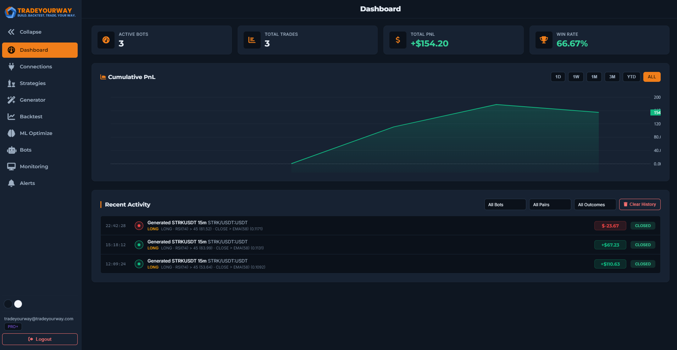The image size is (677, 350).
Task: Switch to the light theme circle
Action: [18, 304]
